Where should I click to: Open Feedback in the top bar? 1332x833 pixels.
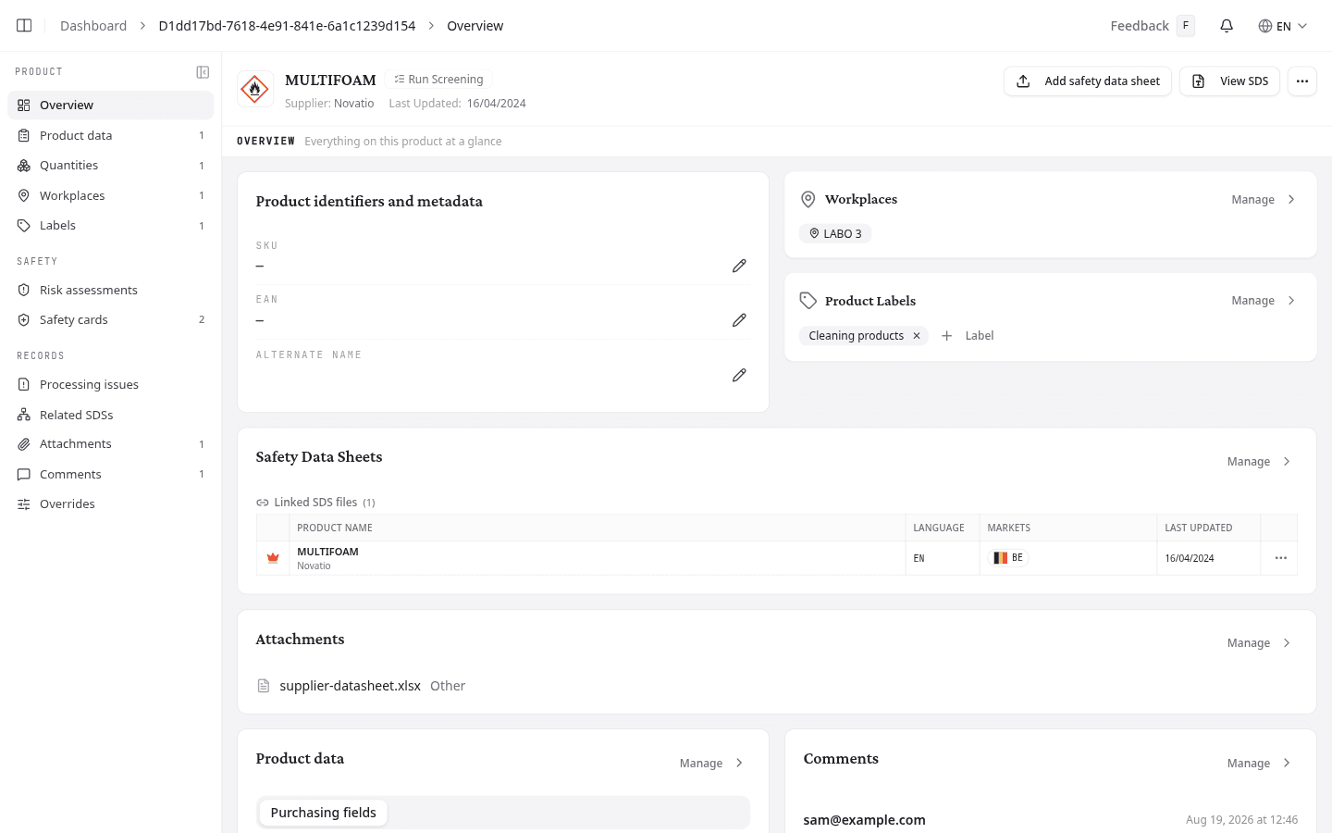1153,26
